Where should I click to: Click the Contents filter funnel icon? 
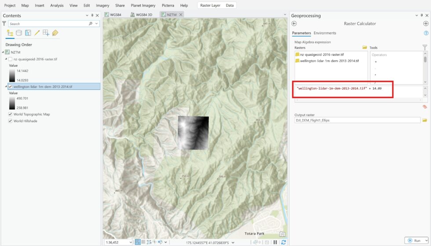[x=4, y=24]
